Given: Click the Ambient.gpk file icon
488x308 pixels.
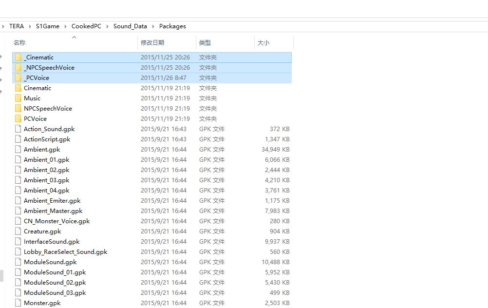Looking at the screenshot, I should pos(18,150).
